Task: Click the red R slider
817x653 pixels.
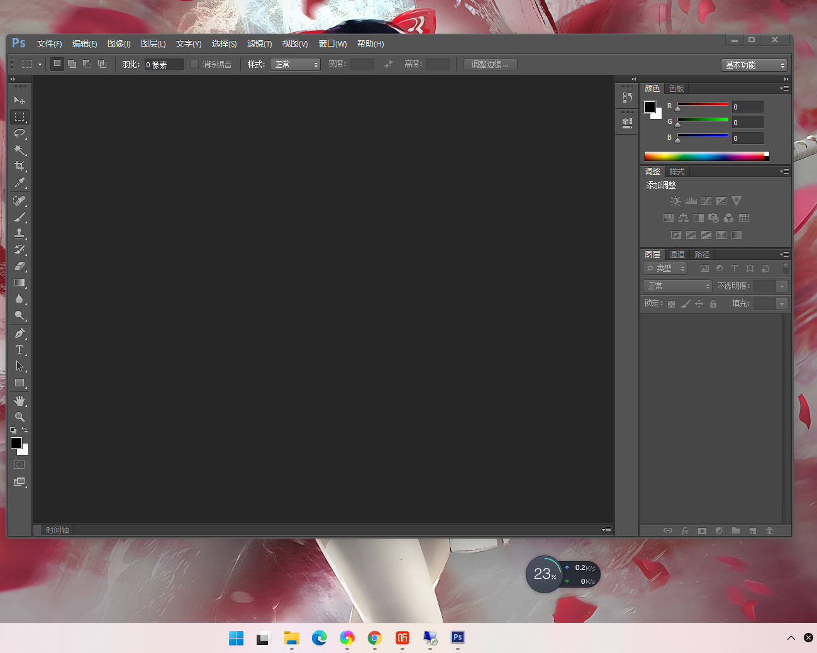Action: 703,104
